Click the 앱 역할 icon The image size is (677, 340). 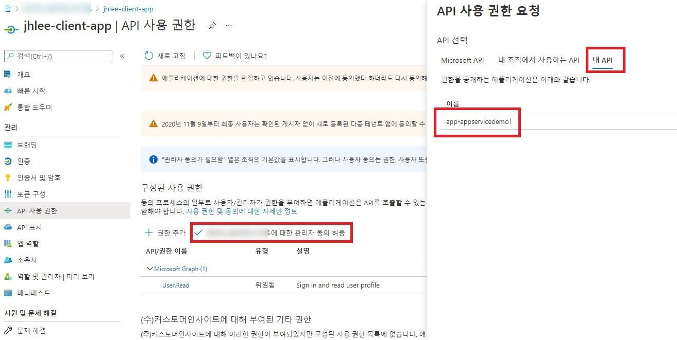pos(8,243)
